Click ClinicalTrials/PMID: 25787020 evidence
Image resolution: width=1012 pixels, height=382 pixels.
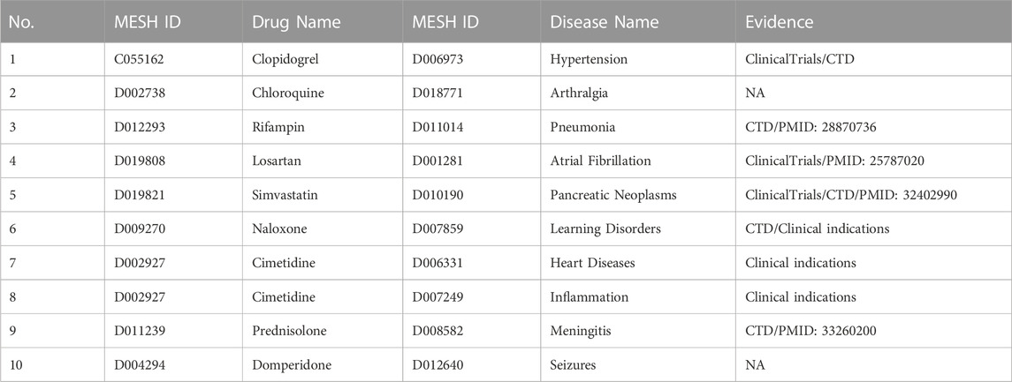coord(873,161)
